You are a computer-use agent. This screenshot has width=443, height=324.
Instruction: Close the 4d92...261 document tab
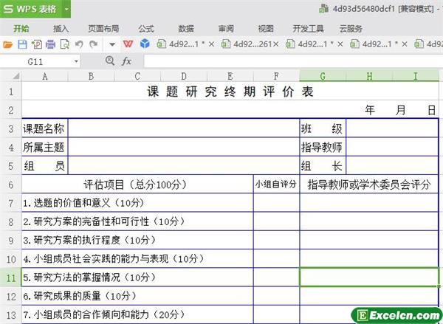coord(276,44)
